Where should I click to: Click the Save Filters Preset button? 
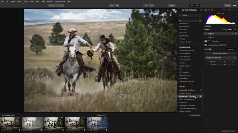228,131
